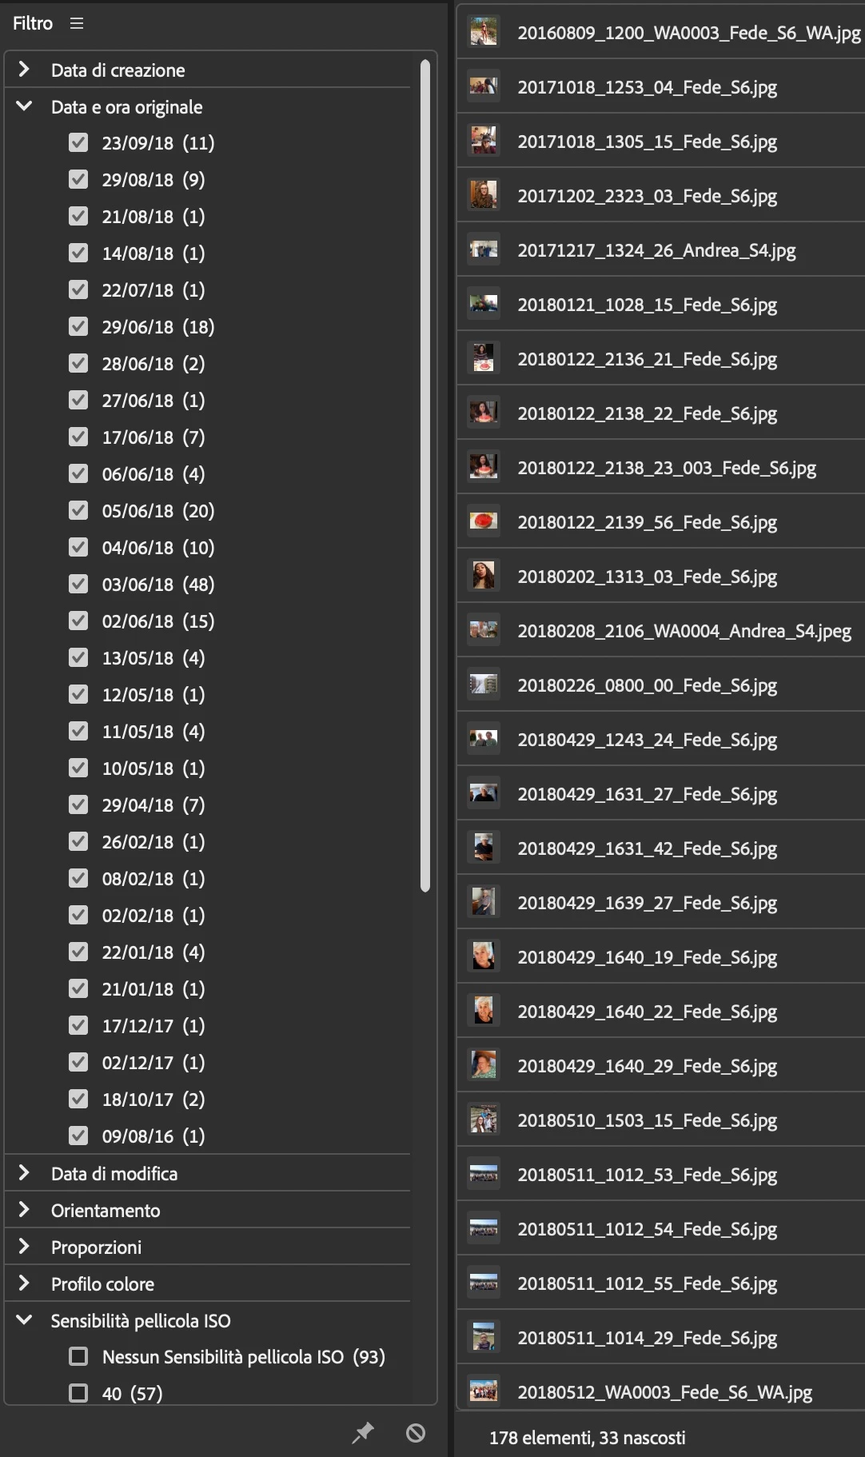Uncheck the 23/09/18 date filter

78,142
